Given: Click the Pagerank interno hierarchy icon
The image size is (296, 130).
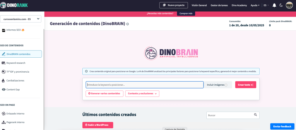Looking at the screenshot, I should [3, 122].
